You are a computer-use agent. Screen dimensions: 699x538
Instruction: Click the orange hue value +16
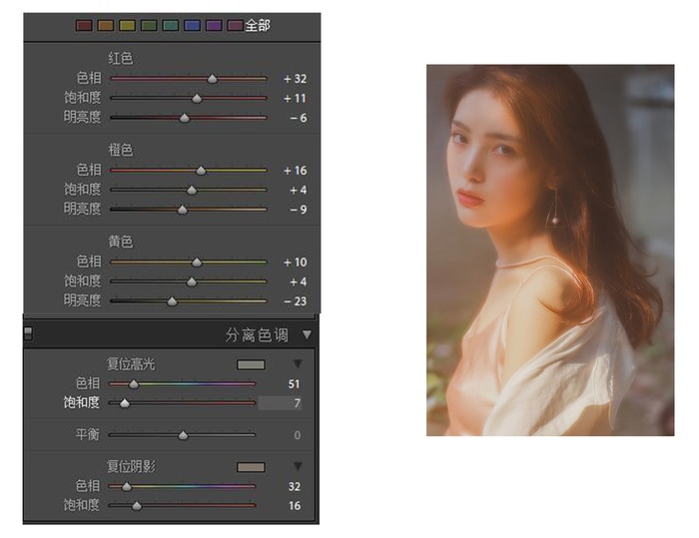point(296,171)
